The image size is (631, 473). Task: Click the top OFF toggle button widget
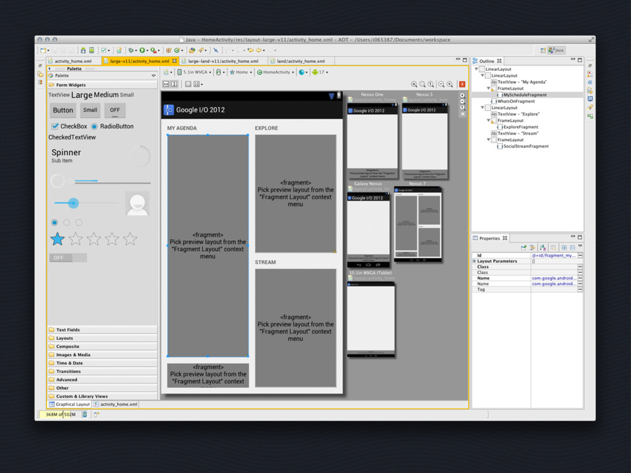(115, 110)
